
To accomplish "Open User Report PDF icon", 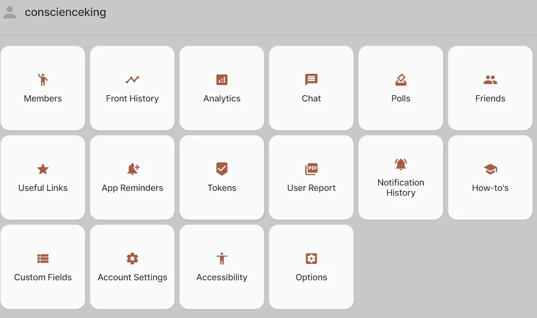I will [311, 169].
